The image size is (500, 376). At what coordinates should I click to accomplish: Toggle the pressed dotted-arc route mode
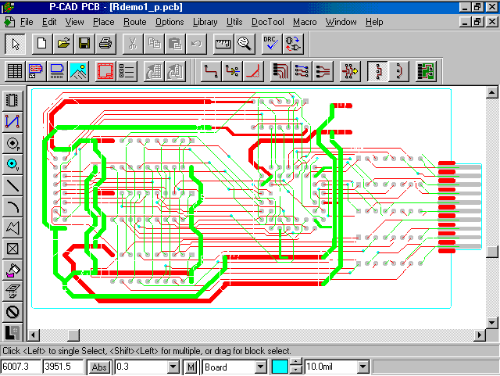click(377, 71)
